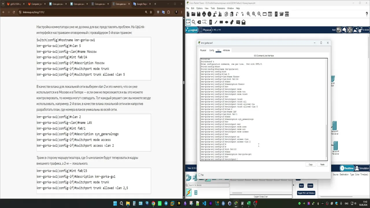This screenshot has height=208, width=370.
Task: Click Print icon in Packet Tracer toolbar
Action: (x=204, y=14)
